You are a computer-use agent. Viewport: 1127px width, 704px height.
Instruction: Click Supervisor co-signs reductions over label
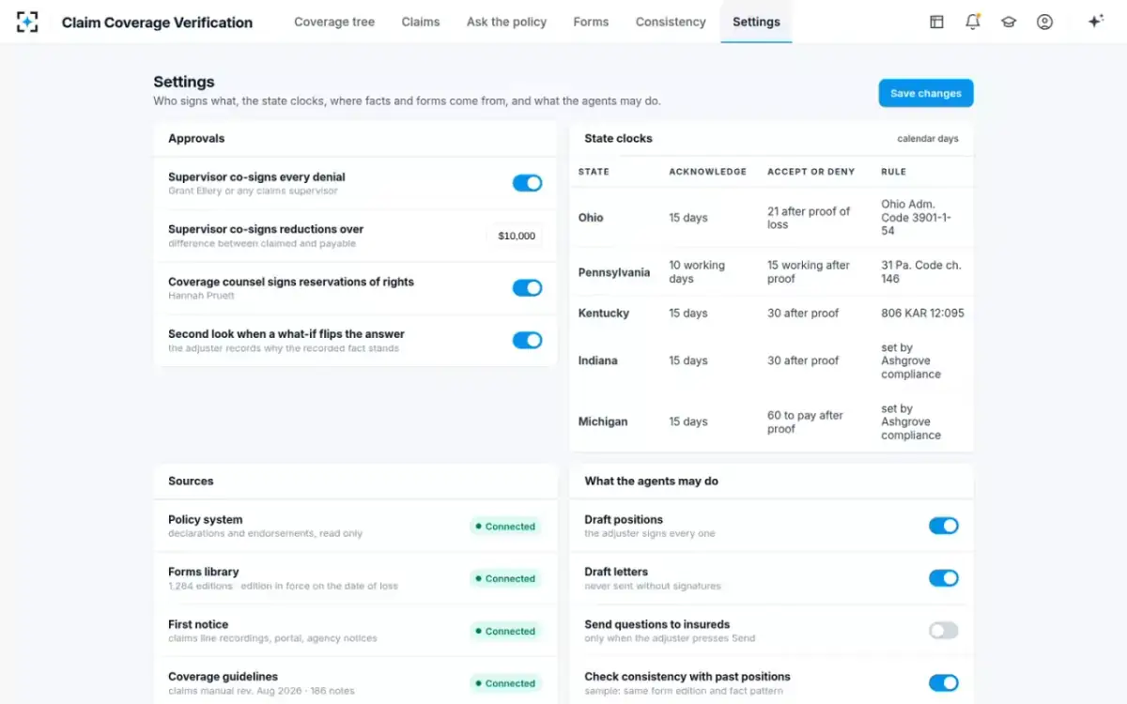point(266,229)
